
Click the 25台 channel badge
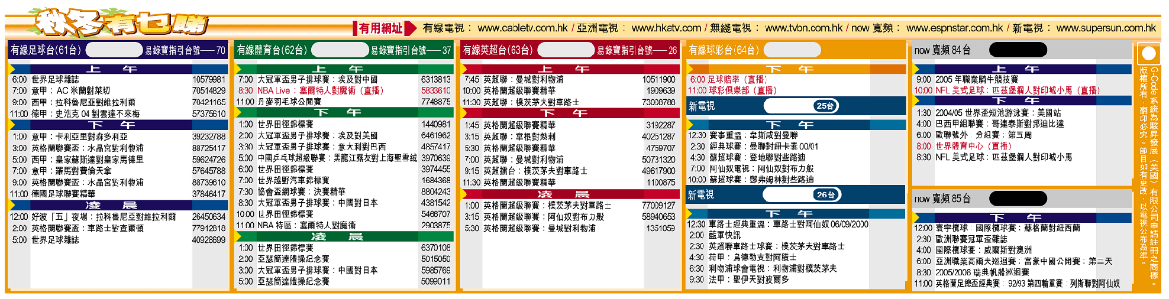coord(825,106)
